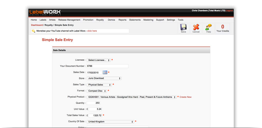
Task: Click the Create New product link
Action: click(186, 97)
